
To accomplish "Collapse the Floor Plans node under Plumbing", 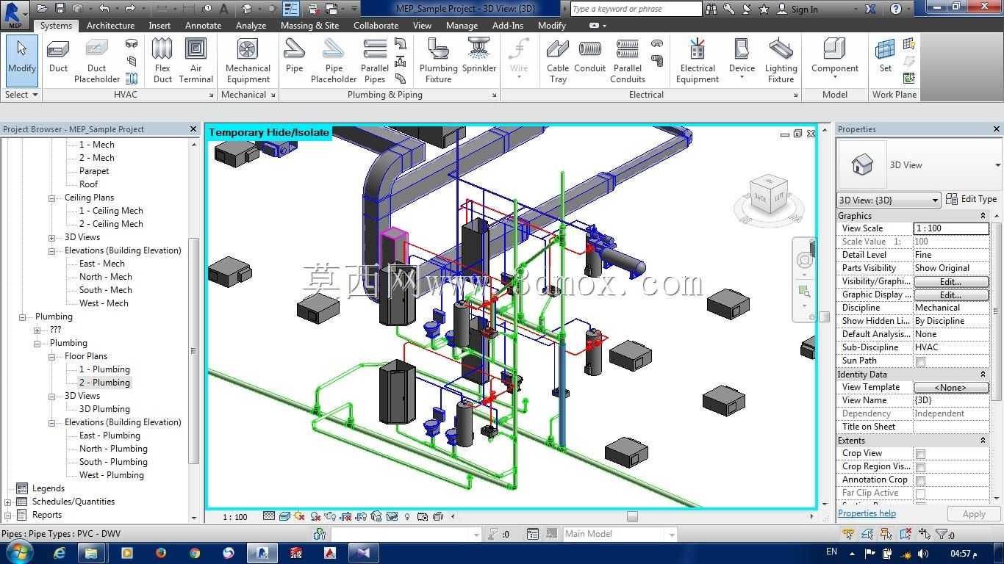I will point(51,357).
